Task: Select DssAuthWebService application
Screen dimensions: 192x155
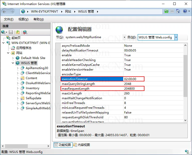Action: pyautogui.click(x=38, y=83)
